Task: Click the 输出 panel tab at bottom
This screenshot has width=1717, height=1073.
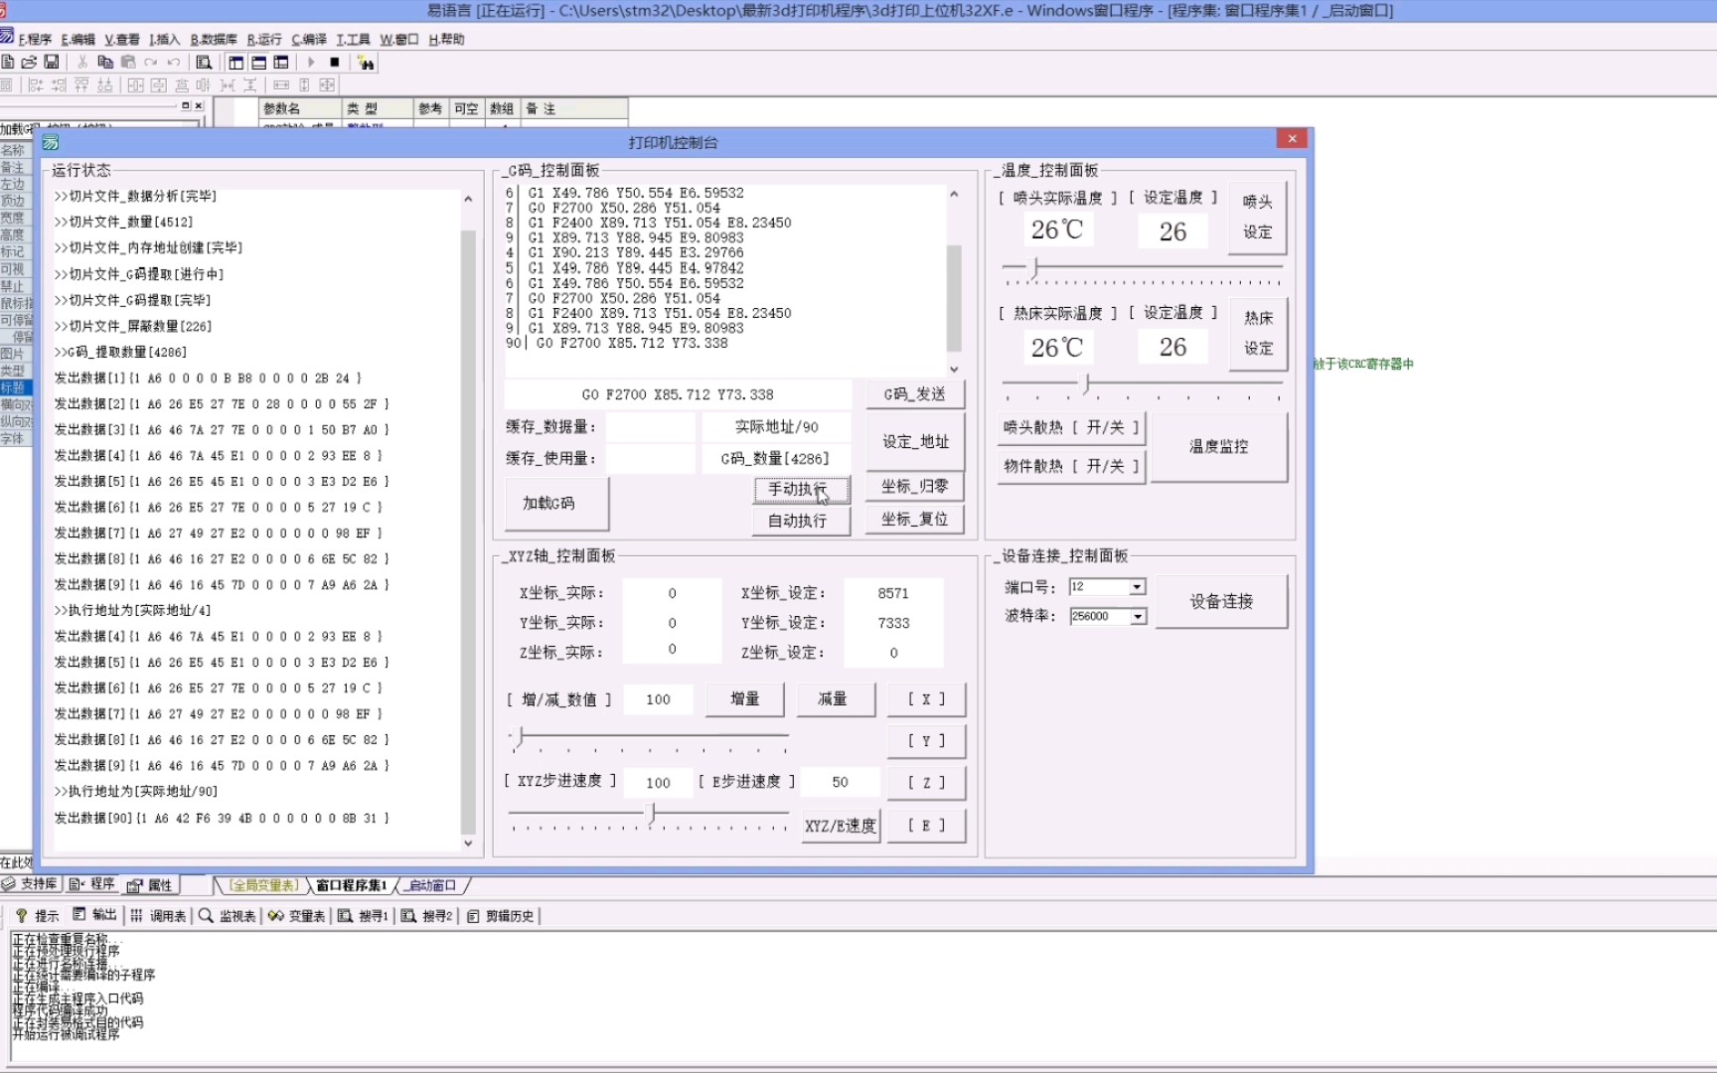Action: pyautogui.click(x=96, y=917)
